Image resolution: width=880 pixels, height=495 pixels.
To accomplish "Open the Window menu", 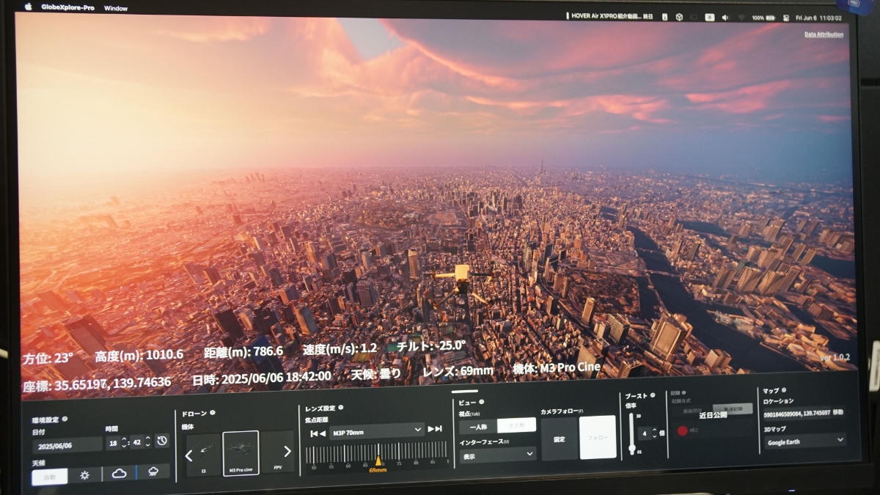I will click(115, 8).
